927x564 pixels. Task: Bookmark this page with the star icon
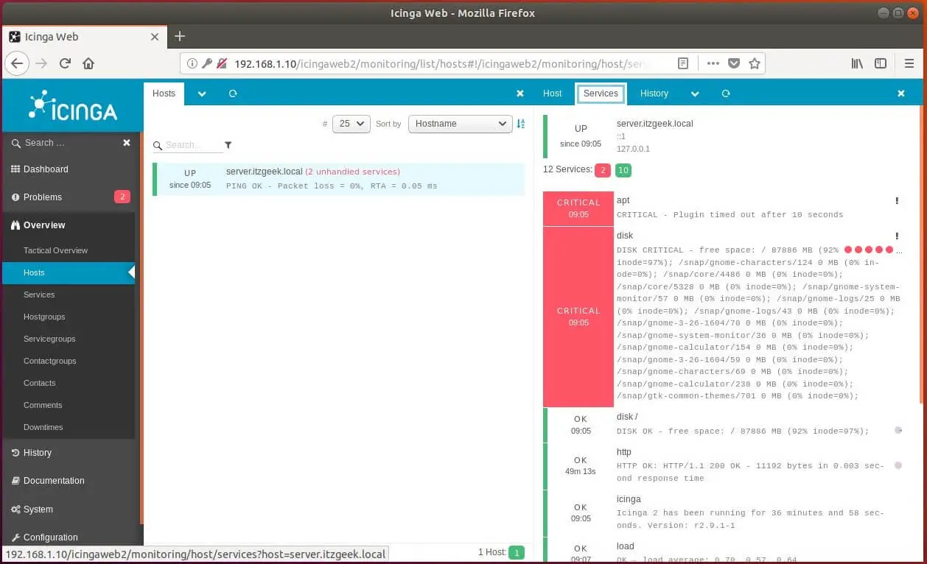pyautogui.click(x=754, y=63)
